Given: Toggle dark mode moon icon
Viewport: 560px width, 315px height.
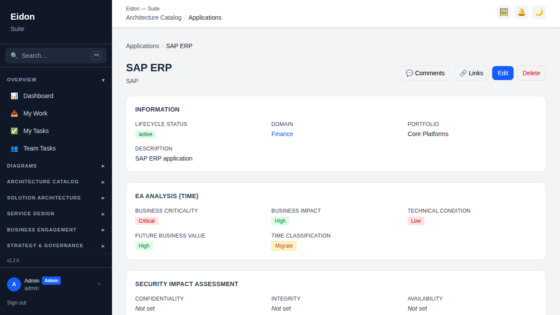Looking at the screenshot, I should 539,12.
